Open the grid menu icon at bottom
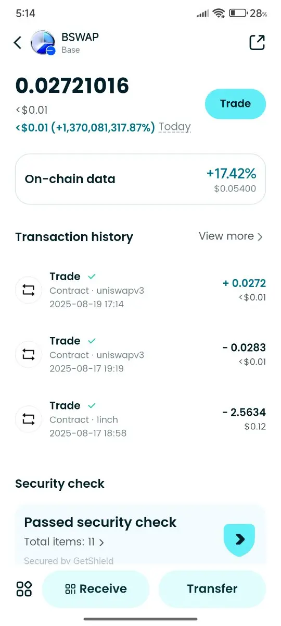 tap(24, 589)
